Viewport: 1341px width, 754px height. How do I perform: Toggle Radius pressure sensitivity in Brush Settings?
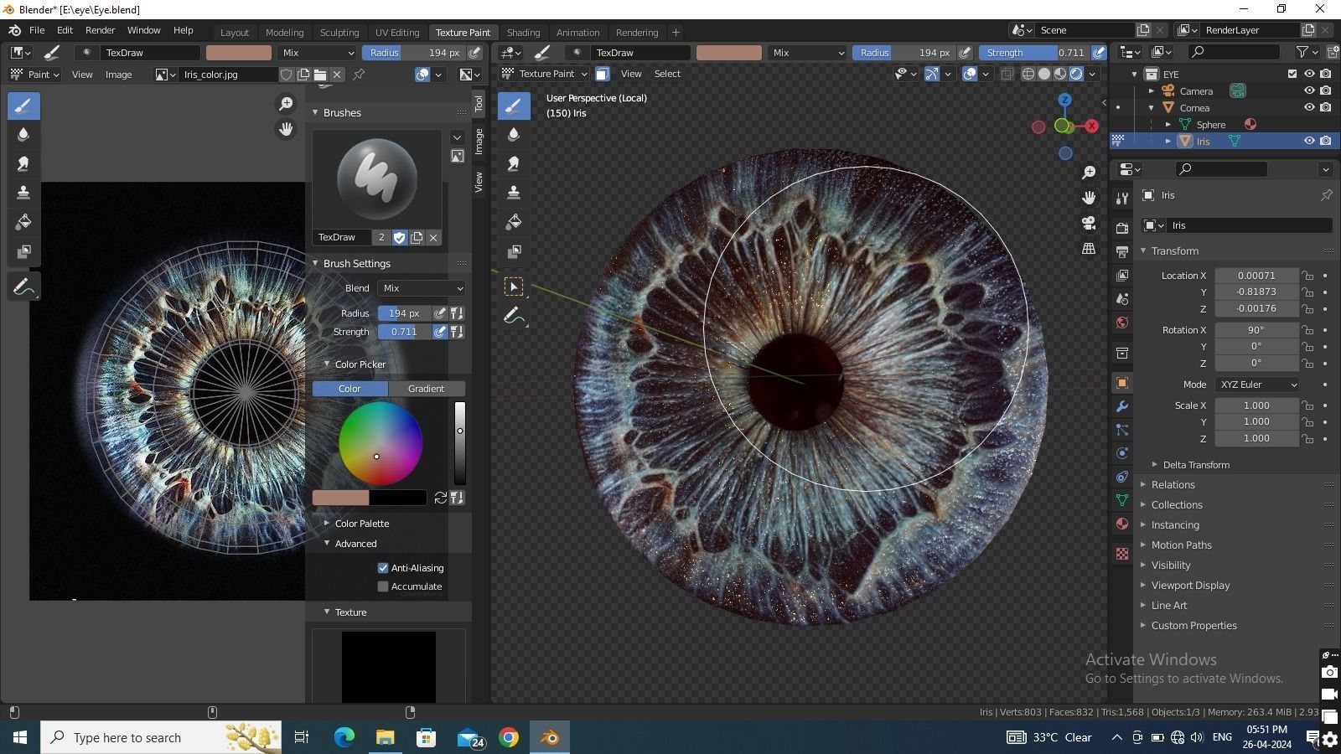pos(439,313)
